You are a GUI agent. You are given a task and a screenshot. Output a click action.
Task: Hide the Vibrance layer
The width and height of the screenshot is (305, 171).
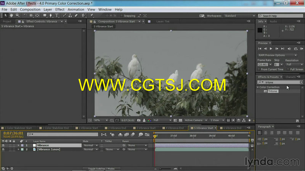click(3, 145)
